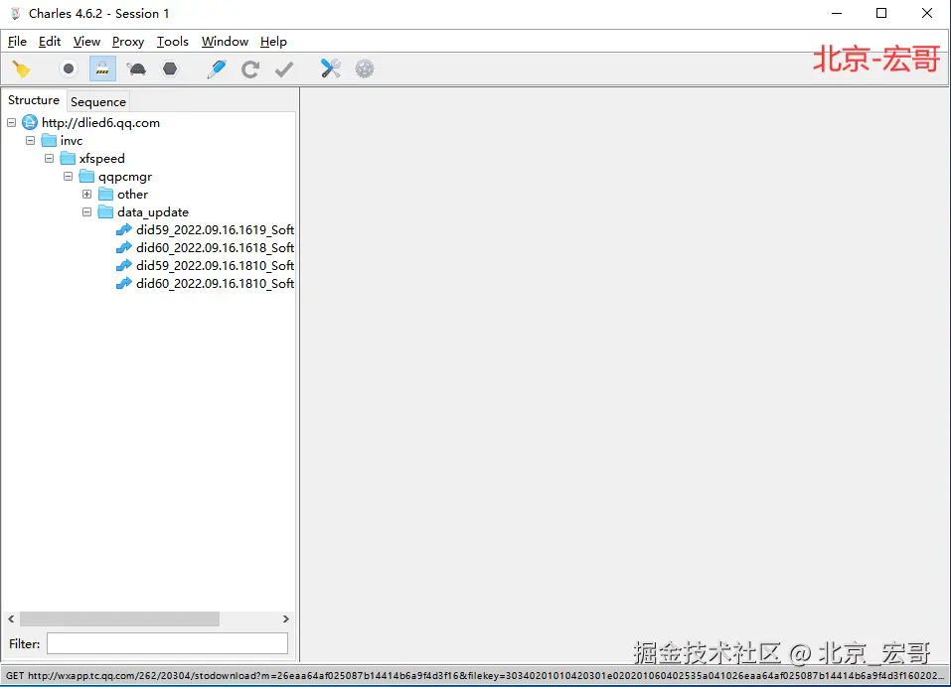Toggle breakpoints hexagon icon

click(171, 69)
